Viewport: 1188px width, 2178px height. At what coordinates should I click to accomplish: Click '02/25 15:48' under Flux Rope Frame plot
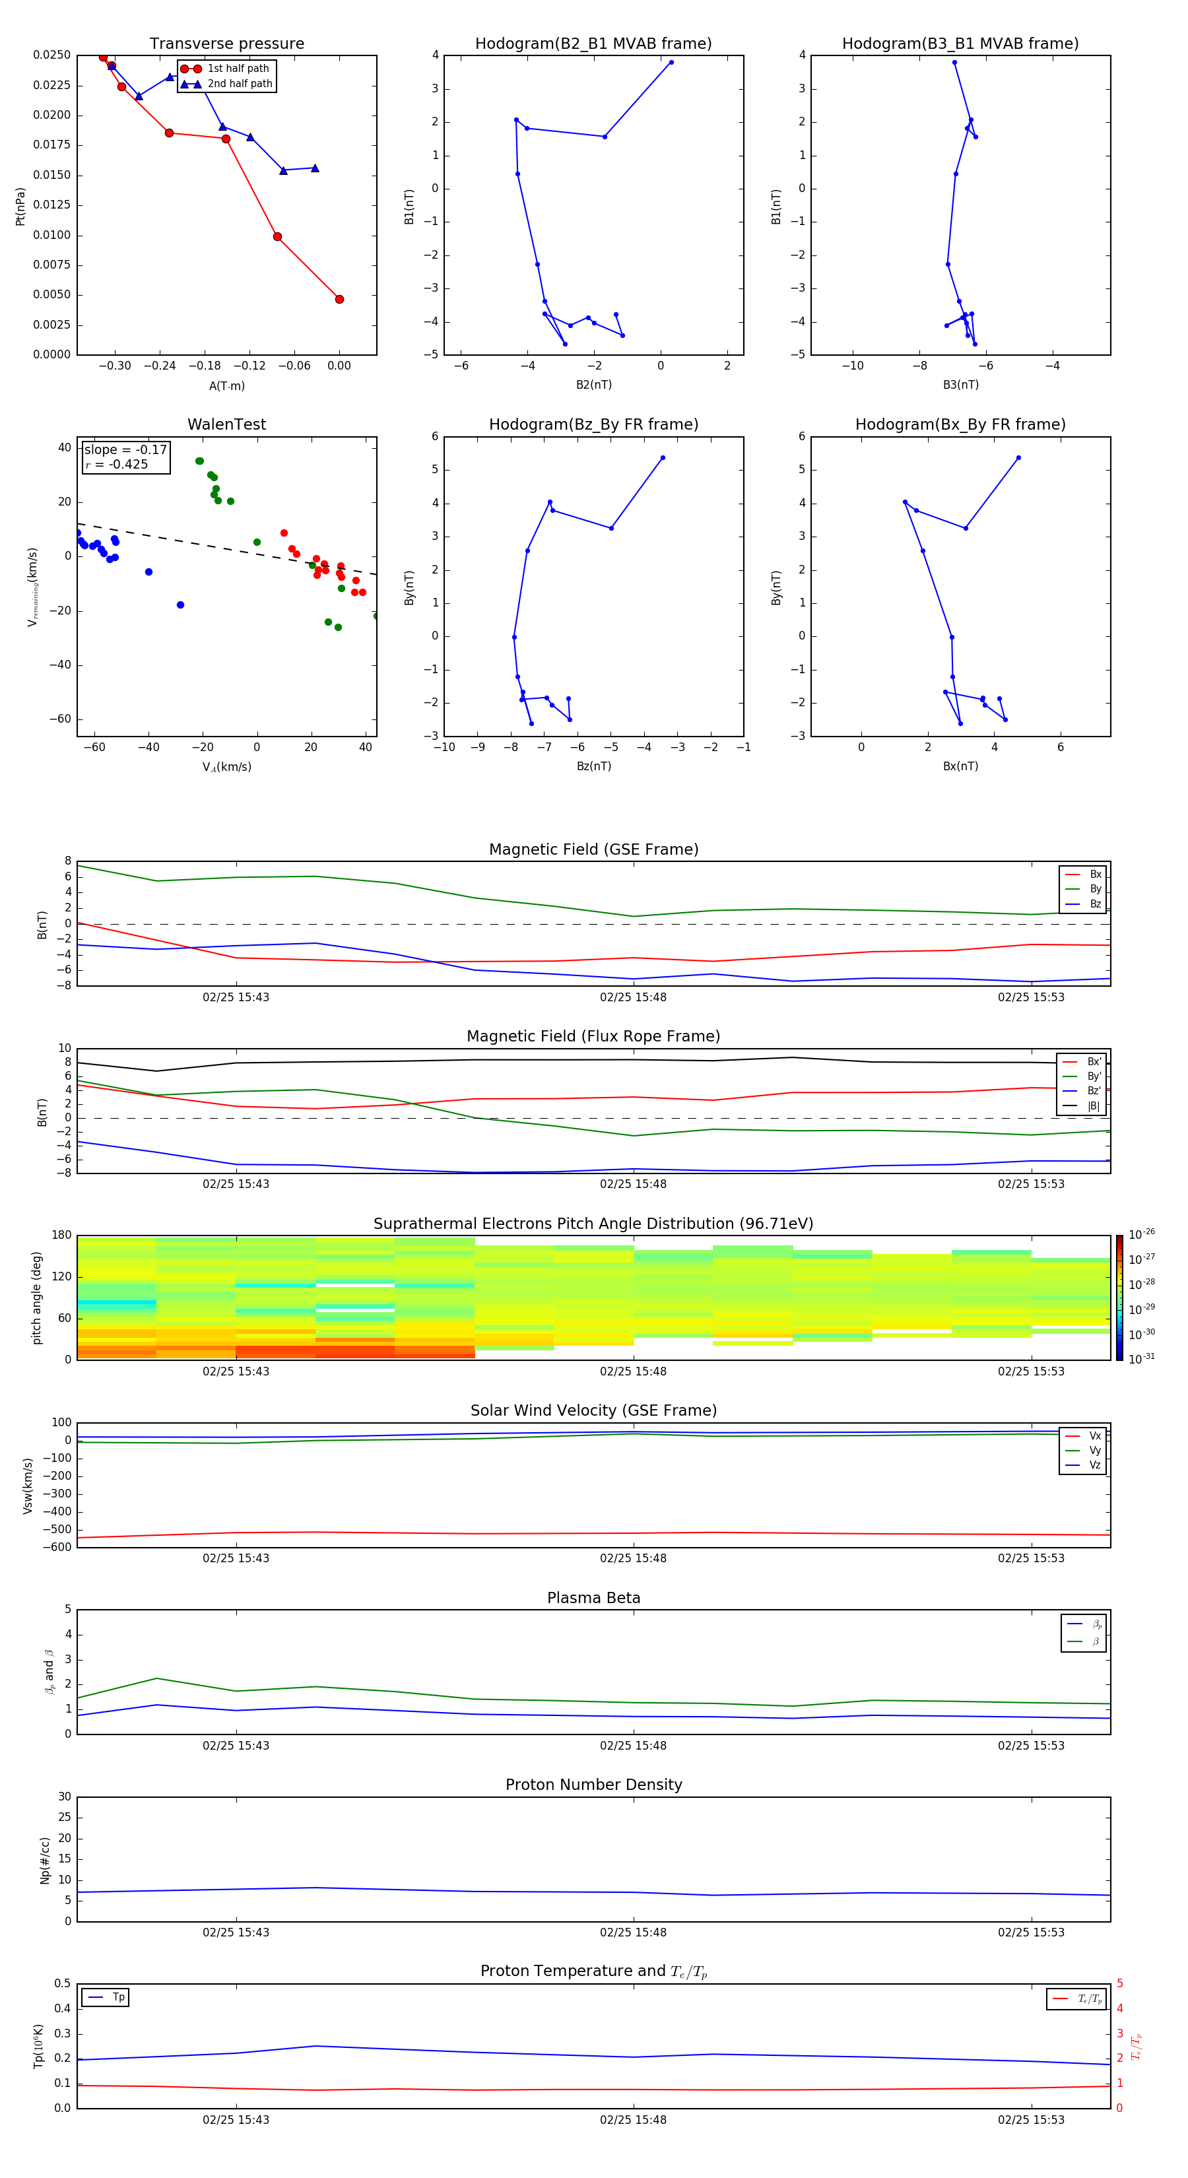click(x=634, y=1185)
